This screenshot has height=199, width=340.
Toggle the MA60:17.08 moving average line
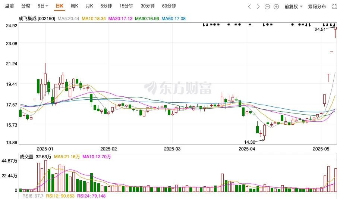click(x=173, y=18)
